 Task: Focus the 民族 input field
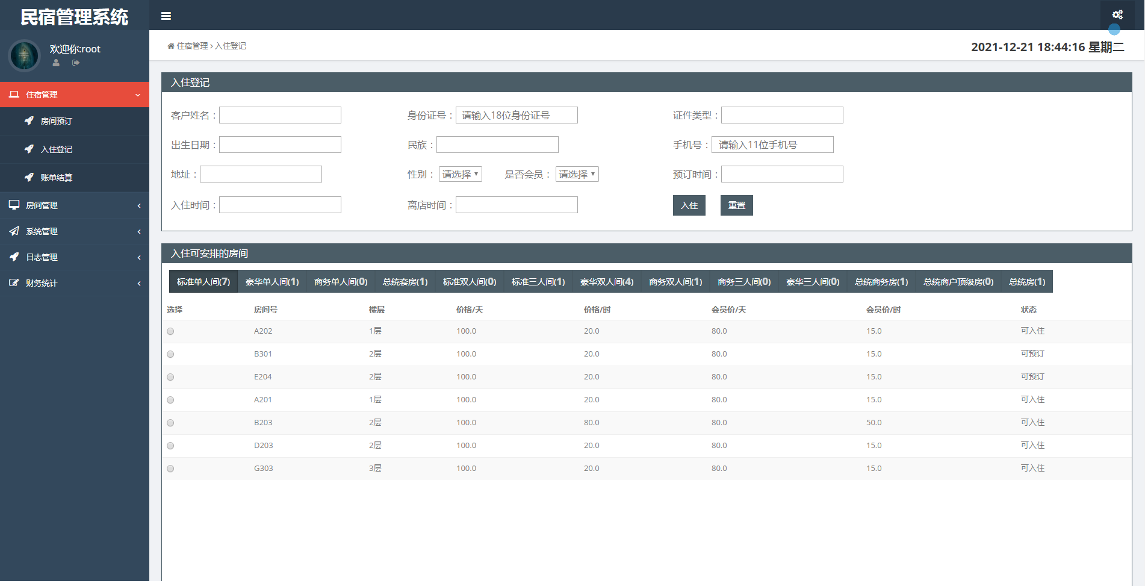(497, 145)
